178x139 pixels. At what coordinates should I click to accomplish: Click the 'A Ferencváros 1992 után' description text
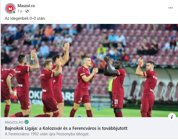[47, 134]
